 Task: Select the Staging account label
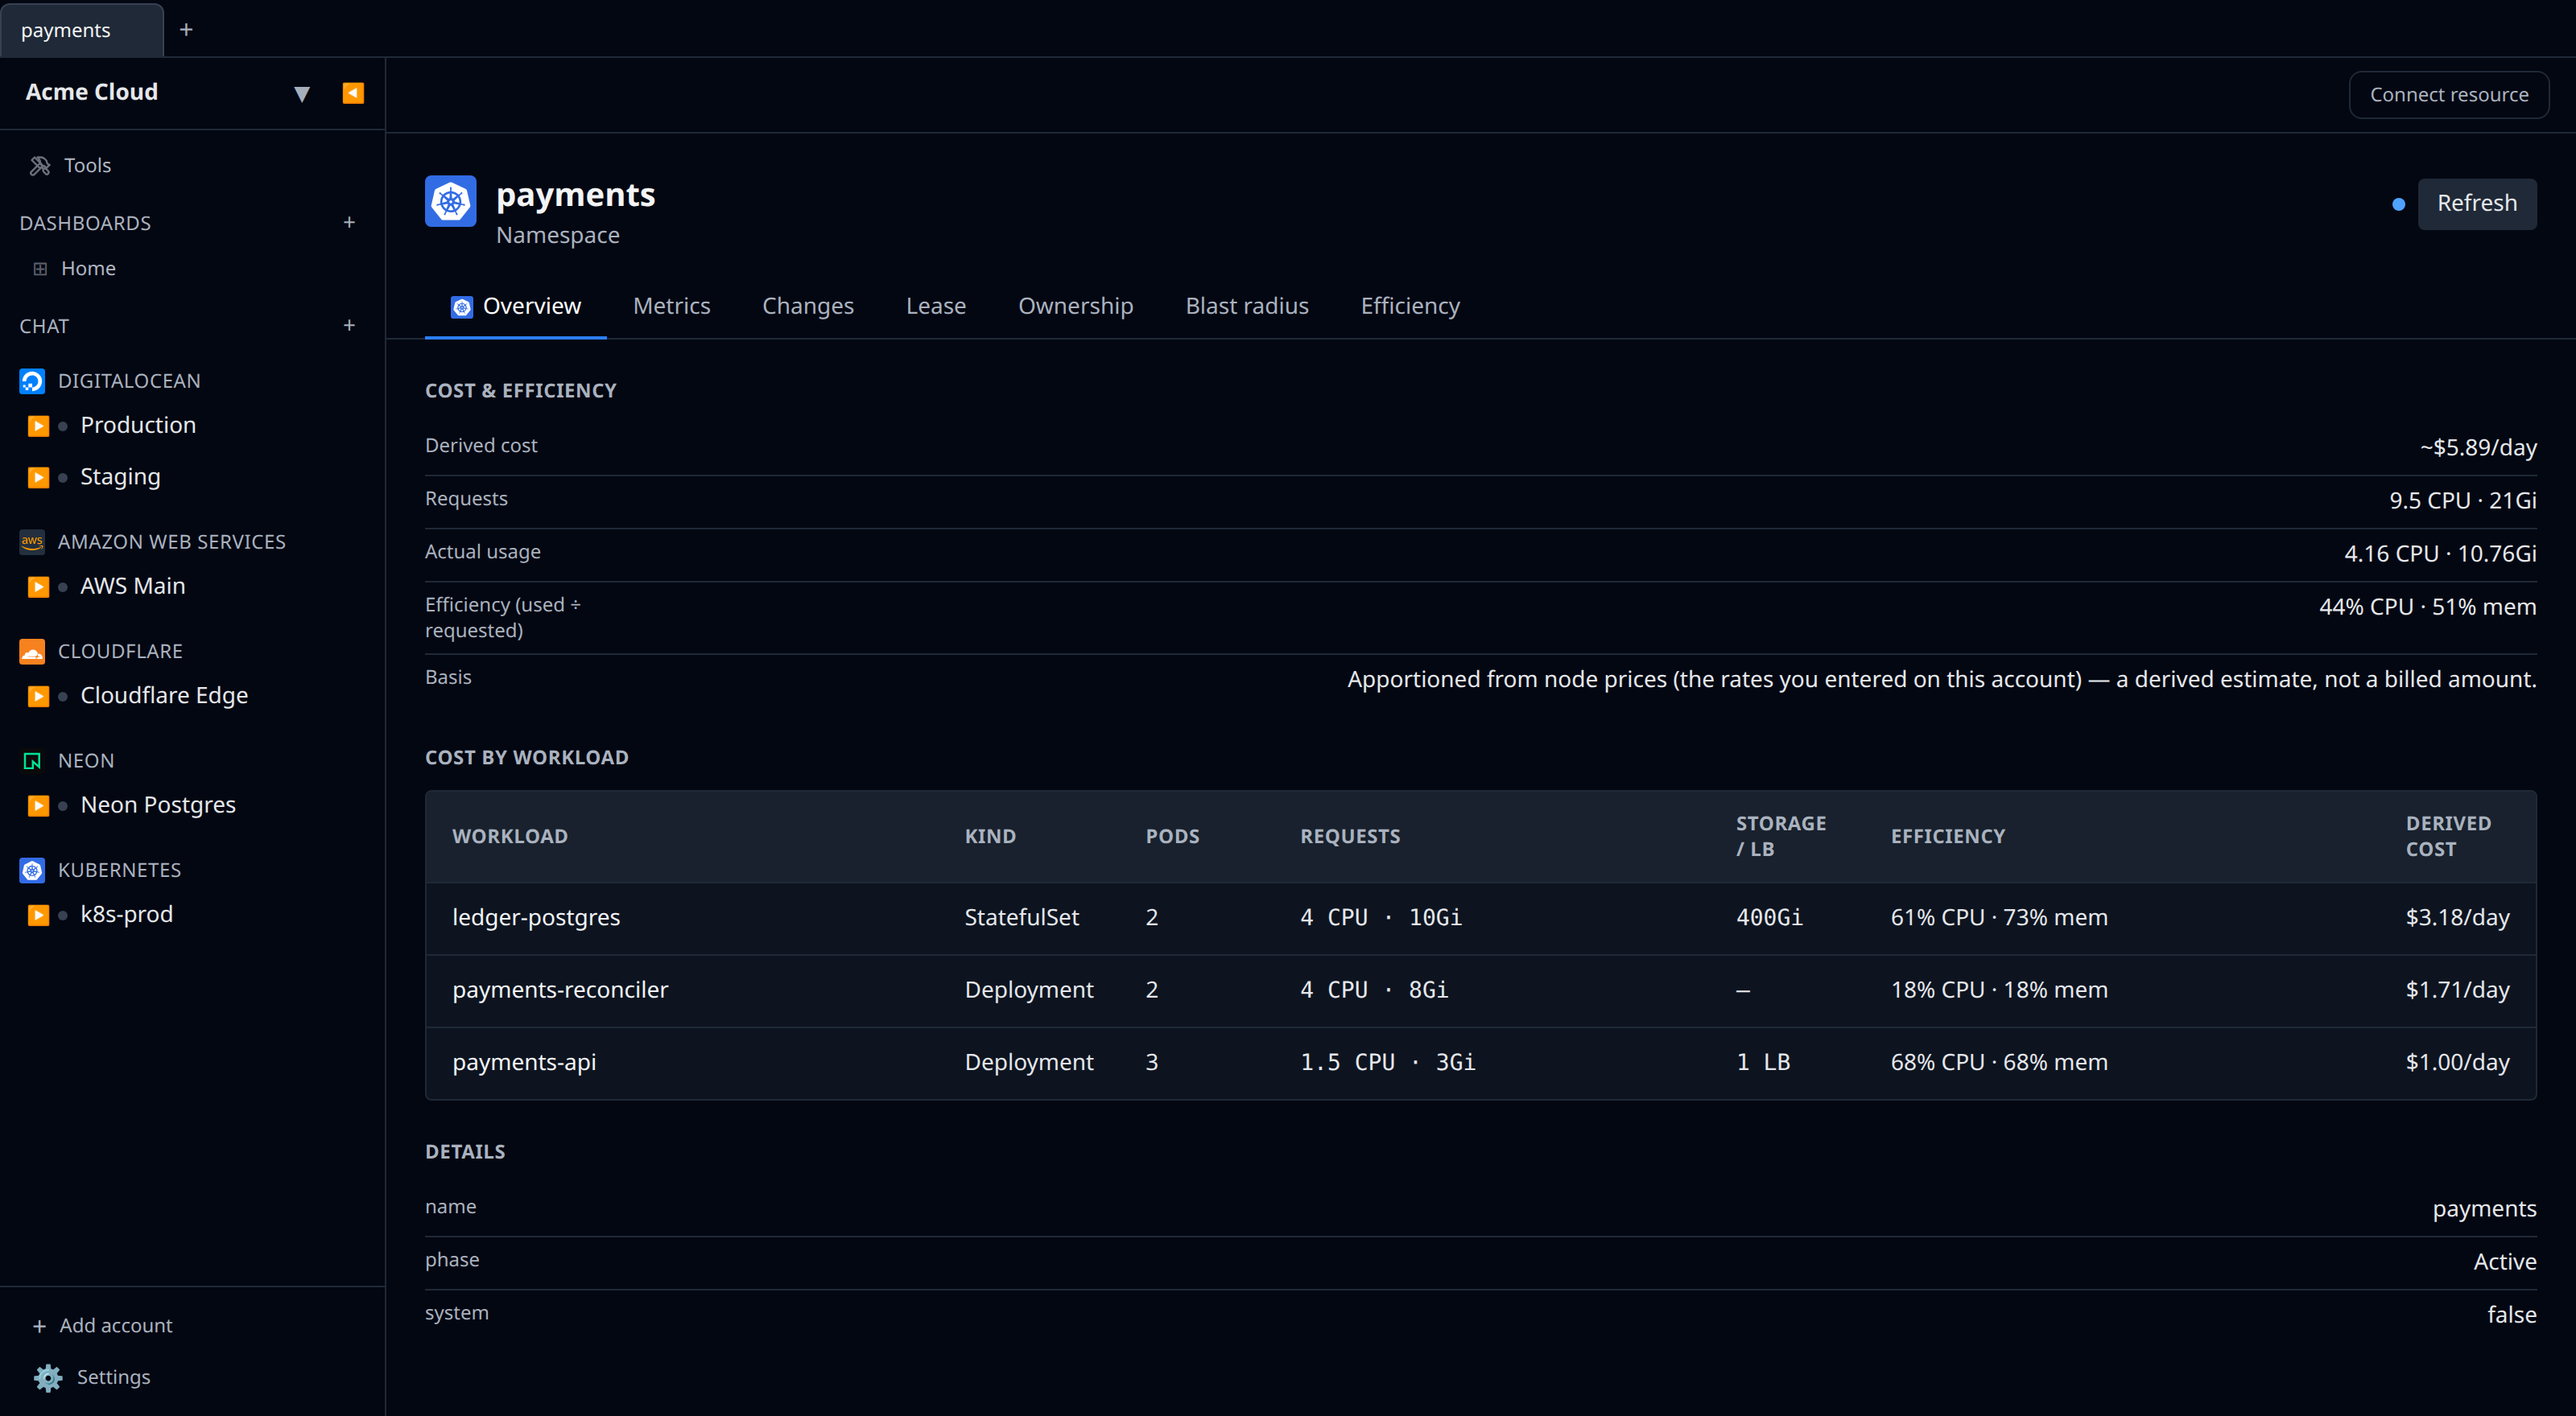tap(120, 476)
